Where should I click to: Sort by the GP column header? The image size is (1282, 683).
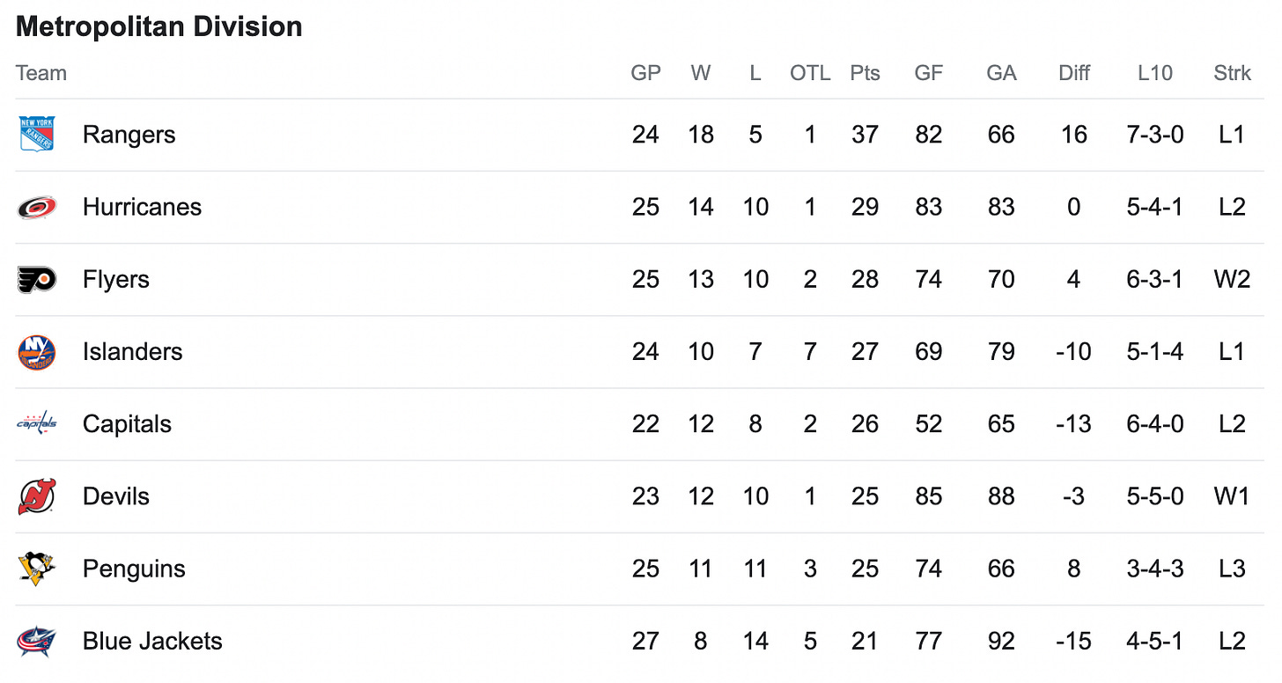645,73
